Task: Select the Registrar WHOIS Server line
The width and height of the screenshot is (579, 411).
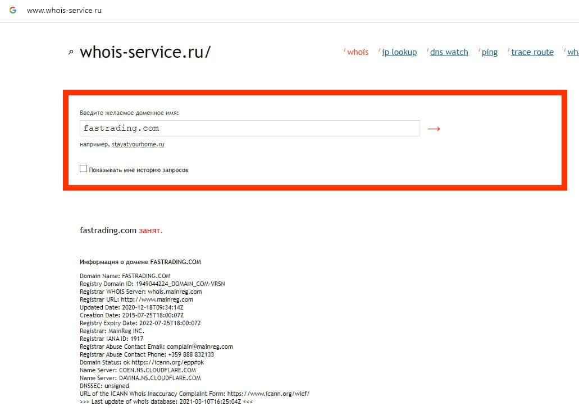Action: click(141, 292)
